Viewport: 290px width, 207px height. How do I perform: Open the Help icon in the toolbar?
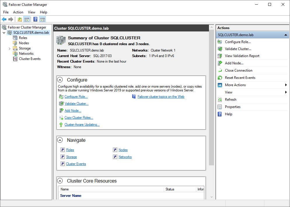[x=35, y=19]
